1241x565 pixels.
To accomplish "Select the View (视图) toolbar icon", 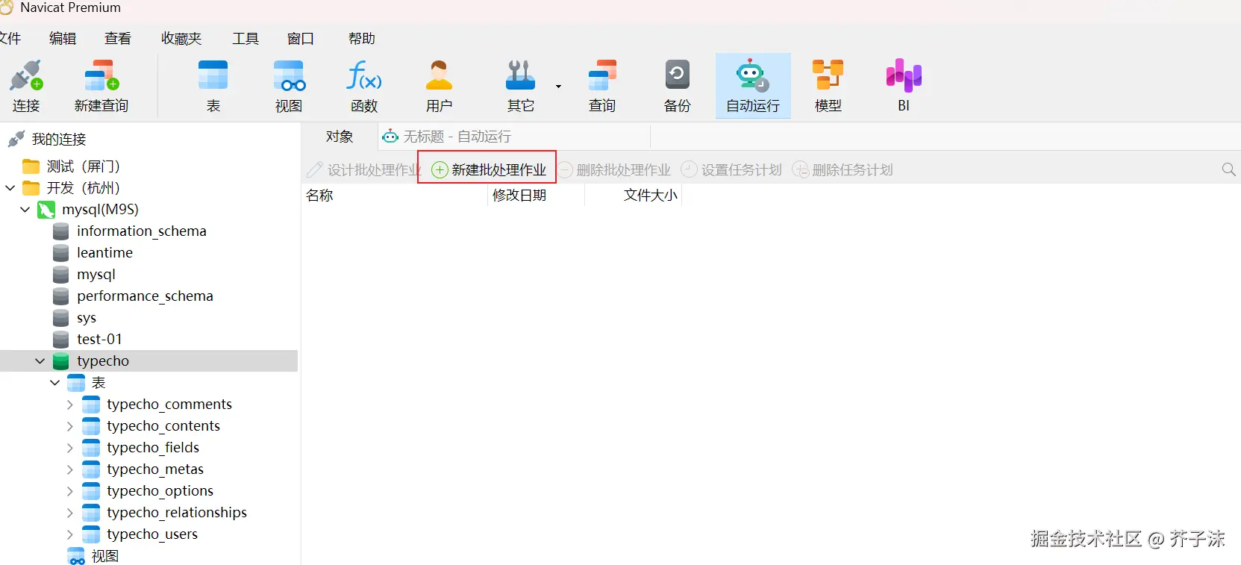I will pyautogui.click(x=289, y=86).
